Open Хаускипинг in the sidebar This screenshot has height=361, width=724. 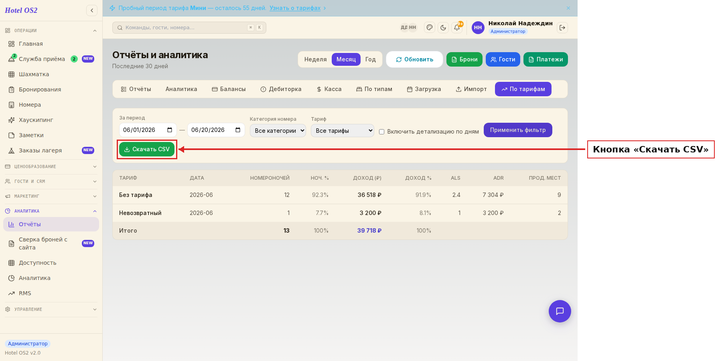[x=51, y=120]
